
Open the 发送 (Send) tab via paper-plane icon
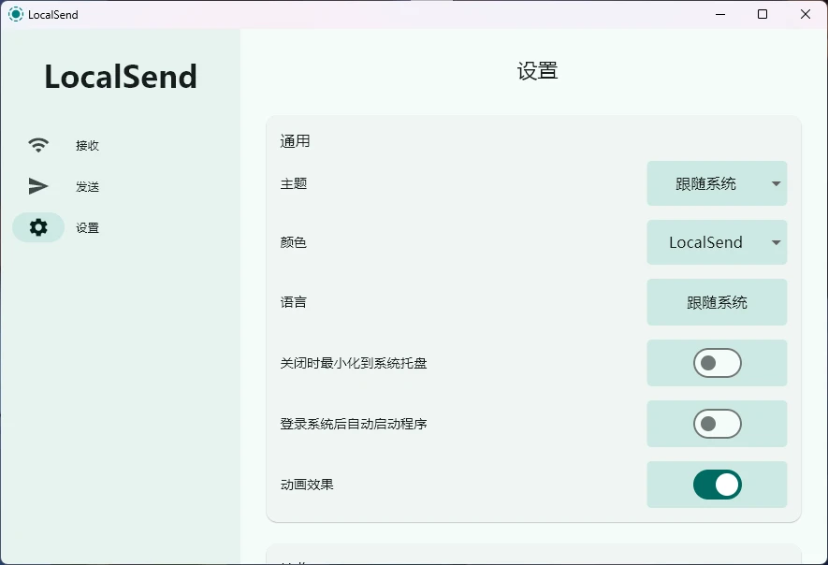pos(38,186)
